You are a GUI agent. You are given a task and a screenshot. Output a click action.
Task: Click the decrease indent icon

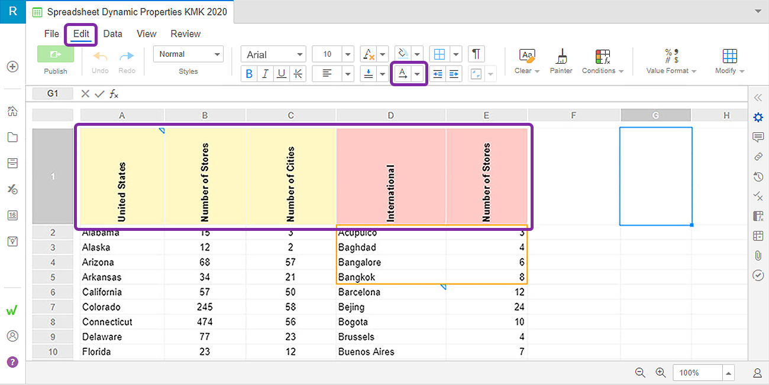click(x=438, y=74)
